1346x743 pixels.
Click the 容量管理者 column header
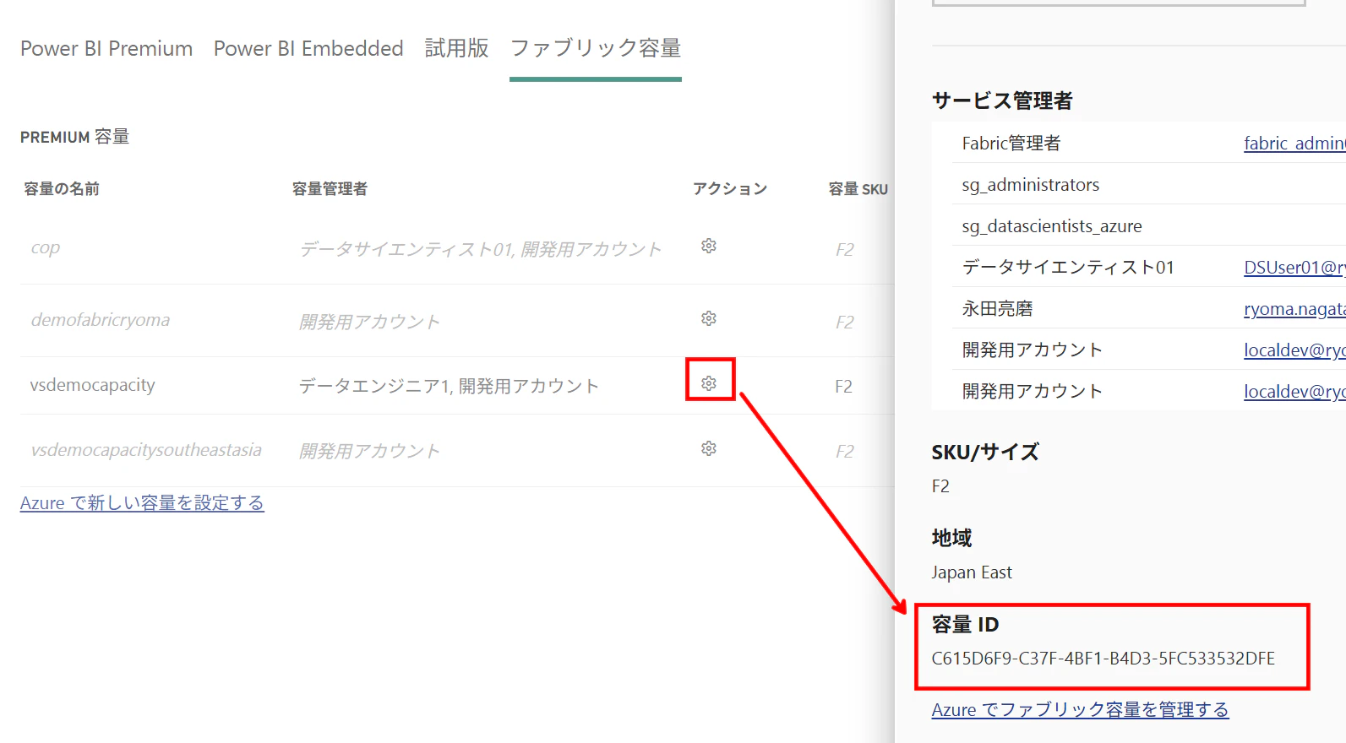(x=330, y=189)
